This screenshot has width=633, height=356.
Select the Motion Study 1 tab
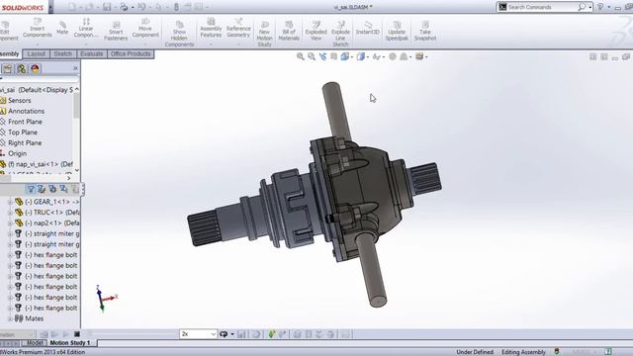[x=70, y=343]
